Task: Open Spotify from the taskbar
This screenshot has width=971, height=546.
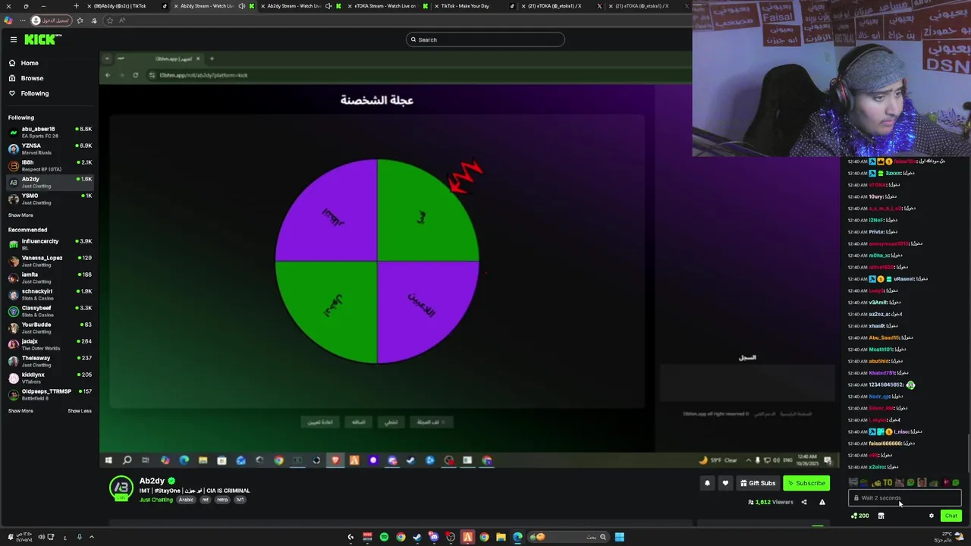Action: click(384, 537)
